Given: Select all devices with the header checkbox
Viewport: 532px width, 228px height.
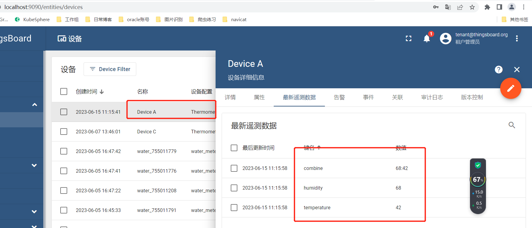Looking at the screenshot, I should (x=64, y=91).
